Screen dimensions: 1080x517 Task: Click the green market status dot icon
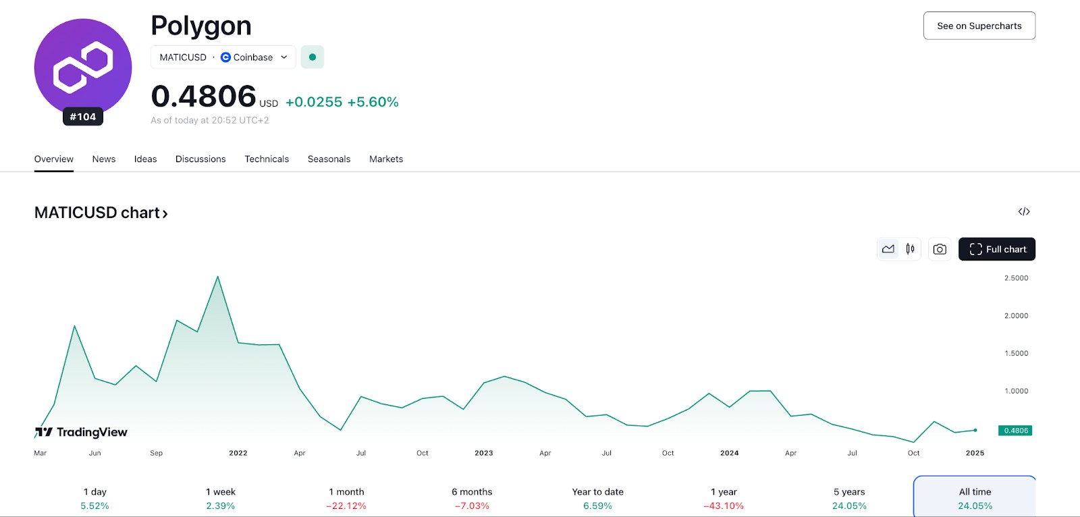pos(313,57)
